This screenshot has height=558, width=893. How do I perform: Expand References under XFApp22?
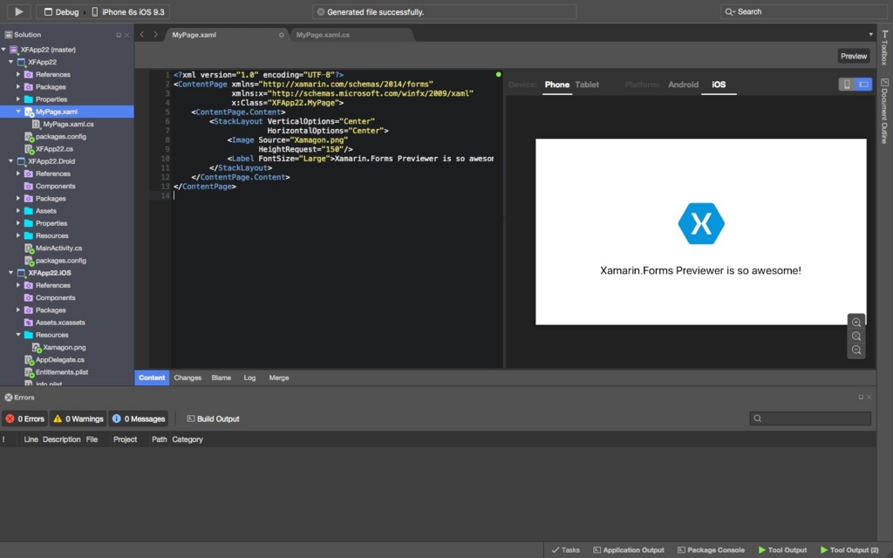click(x=18, y=75)
